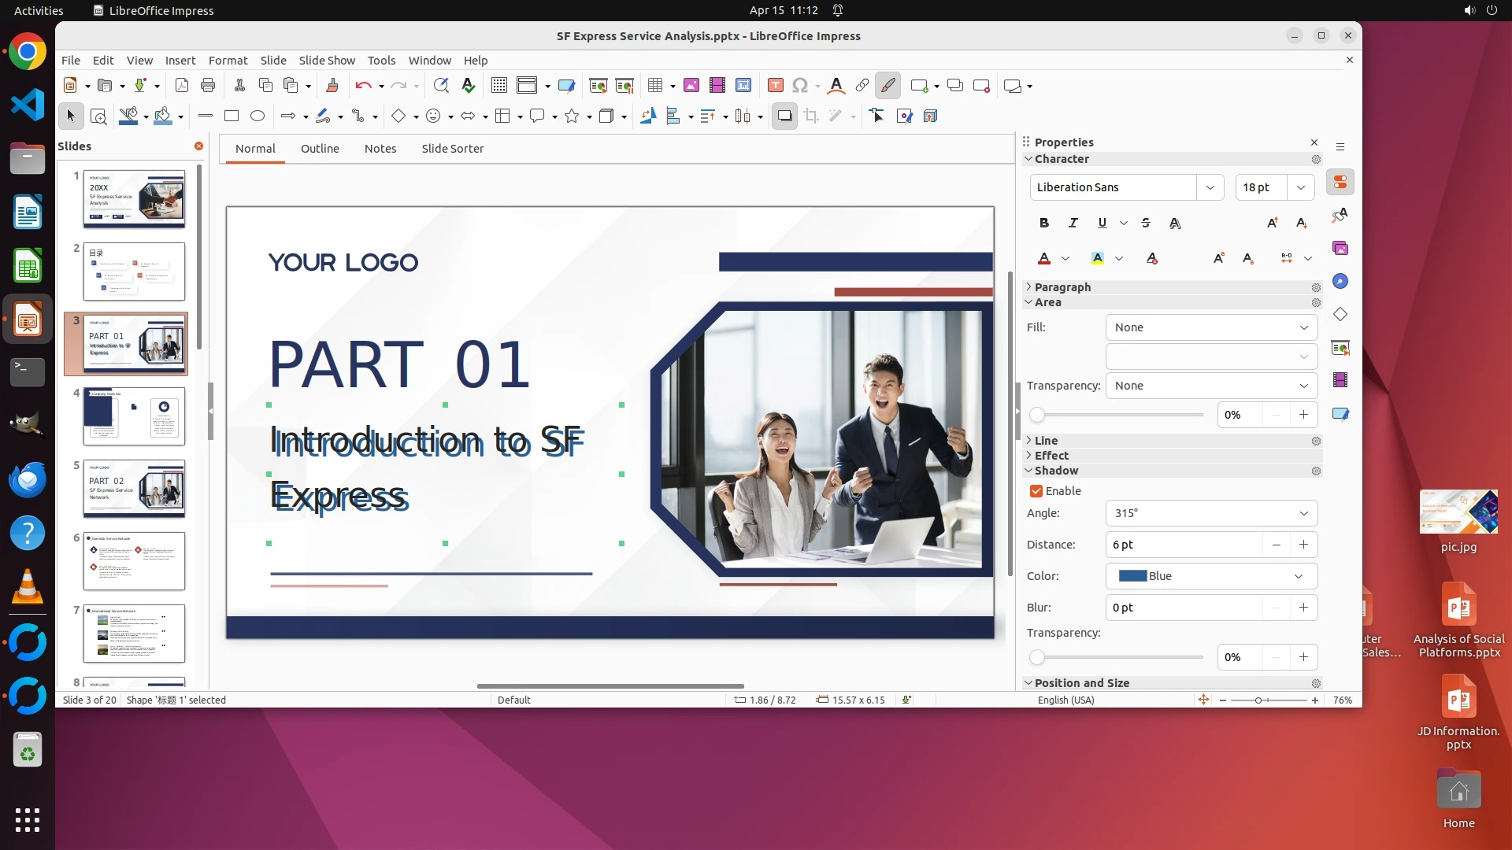Open the Gallery sidebar deck icon
1512x850 pixels.
(1340, 249)
